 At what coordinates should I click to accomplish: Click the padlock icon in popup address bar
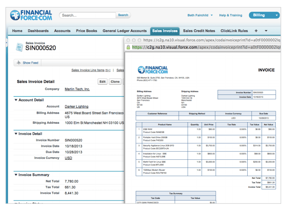[128, 47]
